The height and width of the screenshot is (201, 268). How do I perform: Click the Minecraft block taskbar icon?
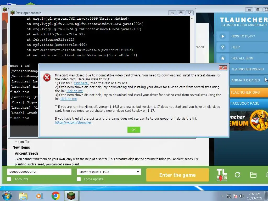tap(71, 196)
